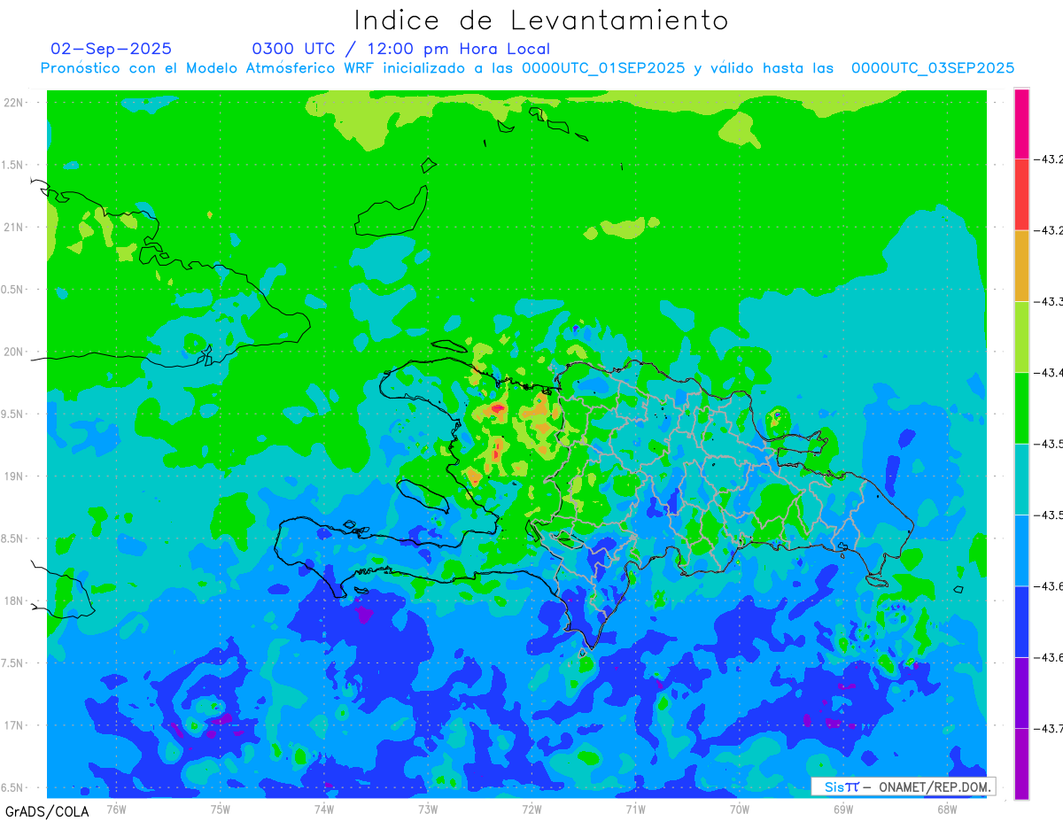The height and width of the screenshot is (821, 1063).
Task: Click the '76W' longitude label
Action: (116, 808)
